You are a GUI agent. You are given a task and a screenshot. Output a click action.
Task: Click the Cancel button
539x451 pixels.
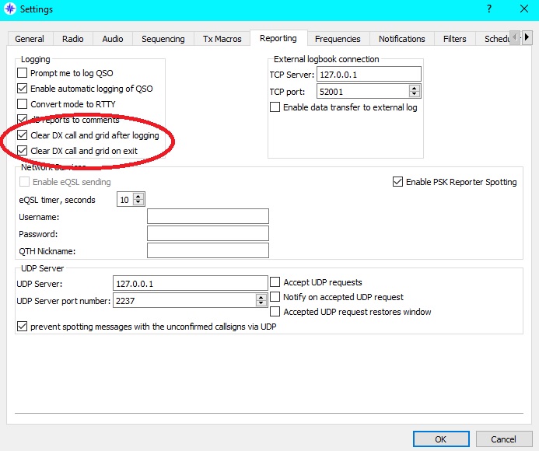503,439
